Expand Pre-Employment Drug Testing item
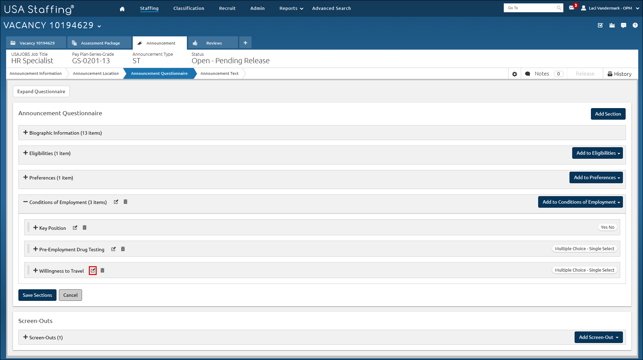 (35, 249)
